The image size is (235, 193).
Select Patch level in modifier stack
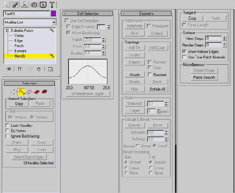[x=19, y=46]
